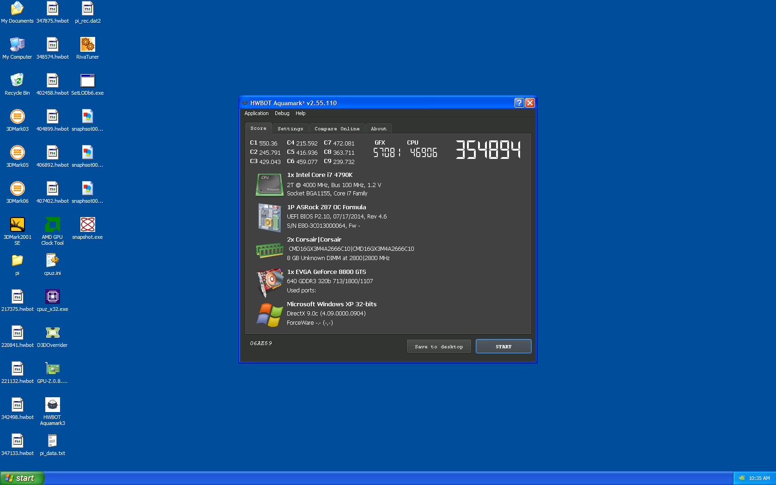Select 217375.hwbot file icon
The height and width of the screenshot is (485, 776).
[17, 300]
